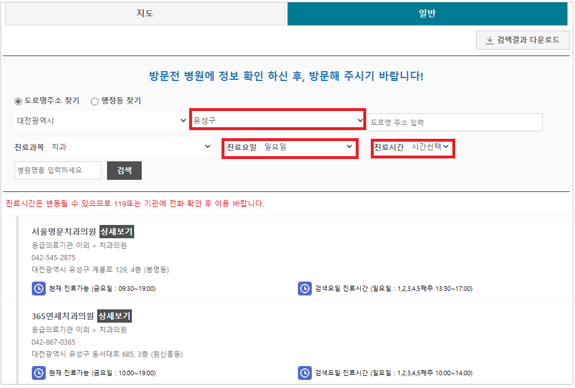The image size is (575, 388).
Task: Click the red 진료시간은 변동될 수 있으므로 warning text
Action: pyautogui.click(x=135, y=204)
